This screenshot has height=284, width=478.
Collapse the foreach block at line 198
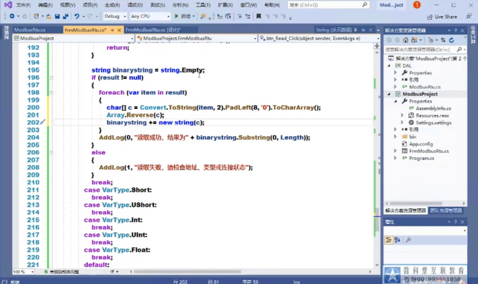coord(52,92)
